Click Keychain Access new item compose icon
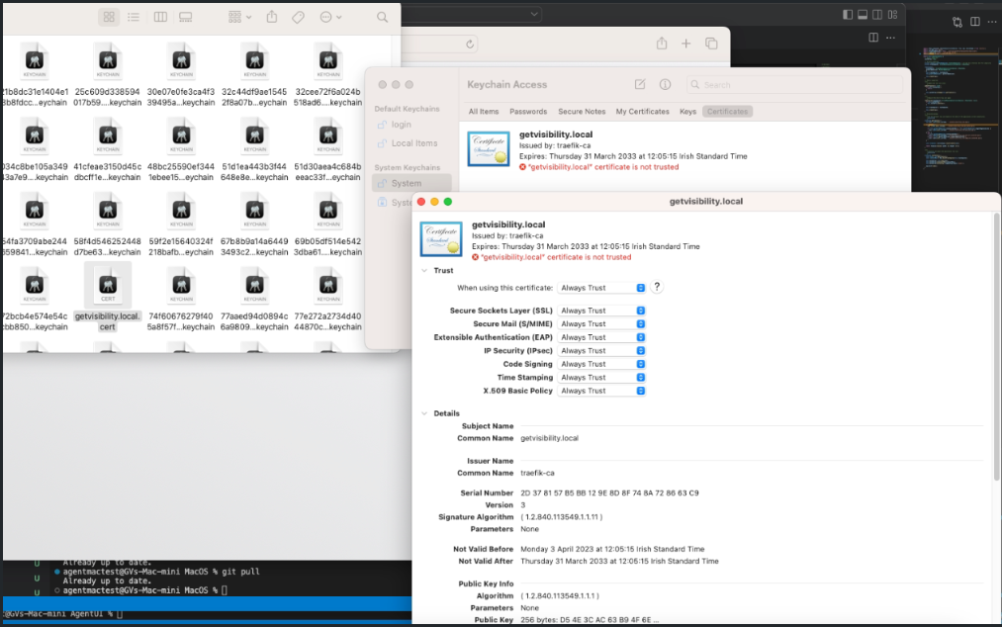The image size is (1002, 627). [640, 84]
